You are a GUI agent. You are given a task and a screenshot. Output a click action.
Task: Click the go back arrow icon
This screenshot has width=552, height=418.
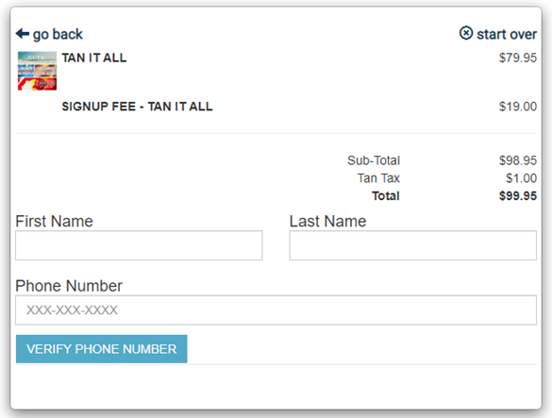point(23,34)
